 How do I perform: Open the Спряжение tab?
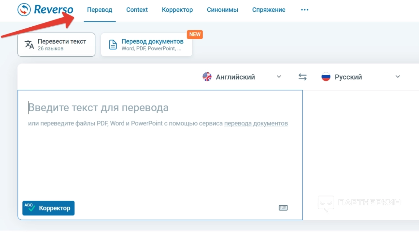(x=268, y=10)
